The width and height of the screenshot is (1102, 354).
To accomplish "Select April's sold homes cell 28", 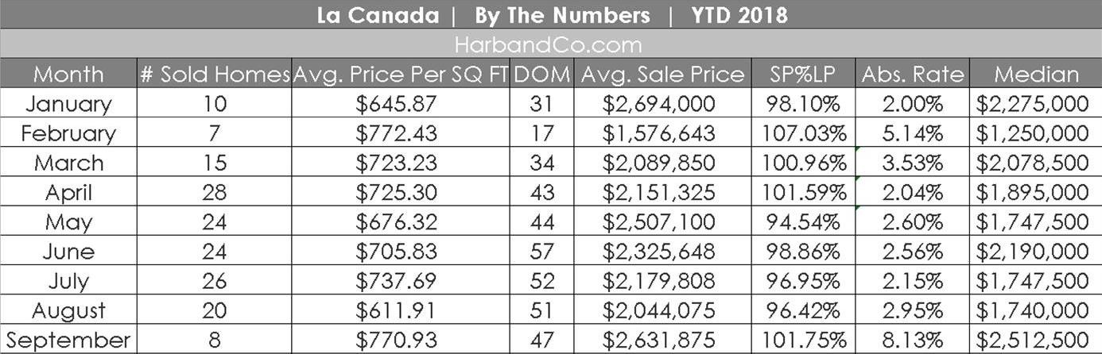I will (215, 192).
